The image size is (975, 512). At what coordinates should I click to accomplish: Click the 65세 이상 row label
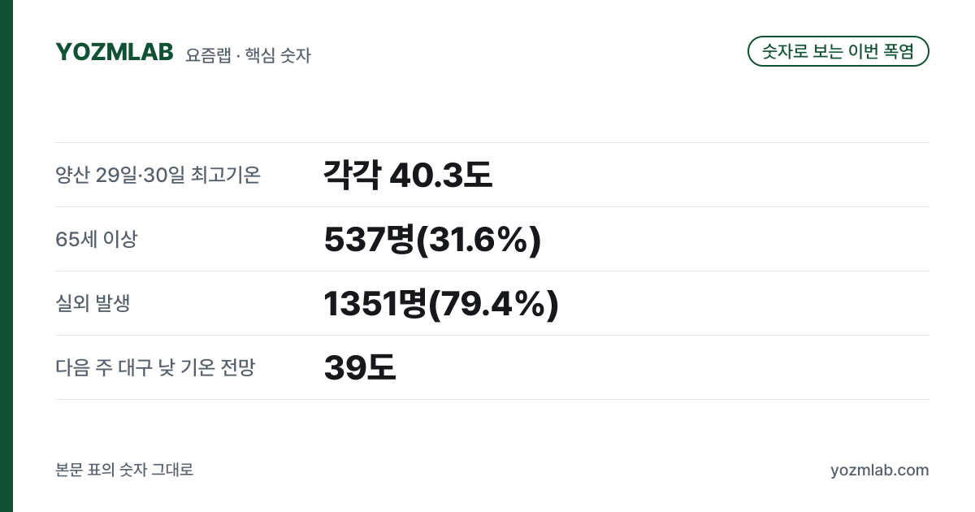click(x=96, y=239)
